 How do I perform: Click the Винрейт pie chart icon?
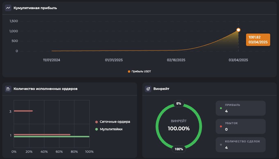[148, 89]
